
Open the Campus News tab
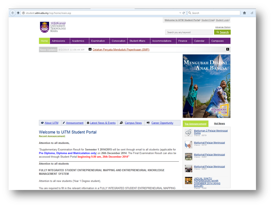tap(133, 123)
